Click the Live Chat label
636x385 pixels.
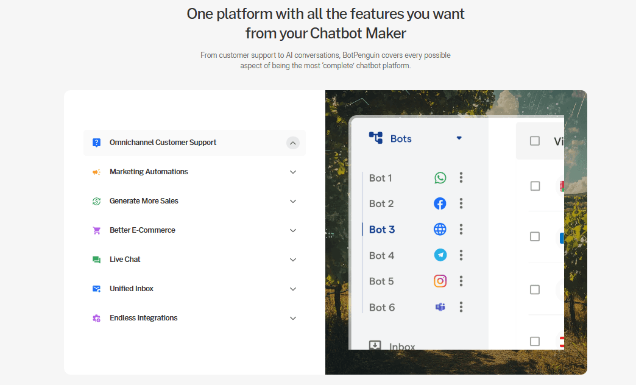[125, 260]
